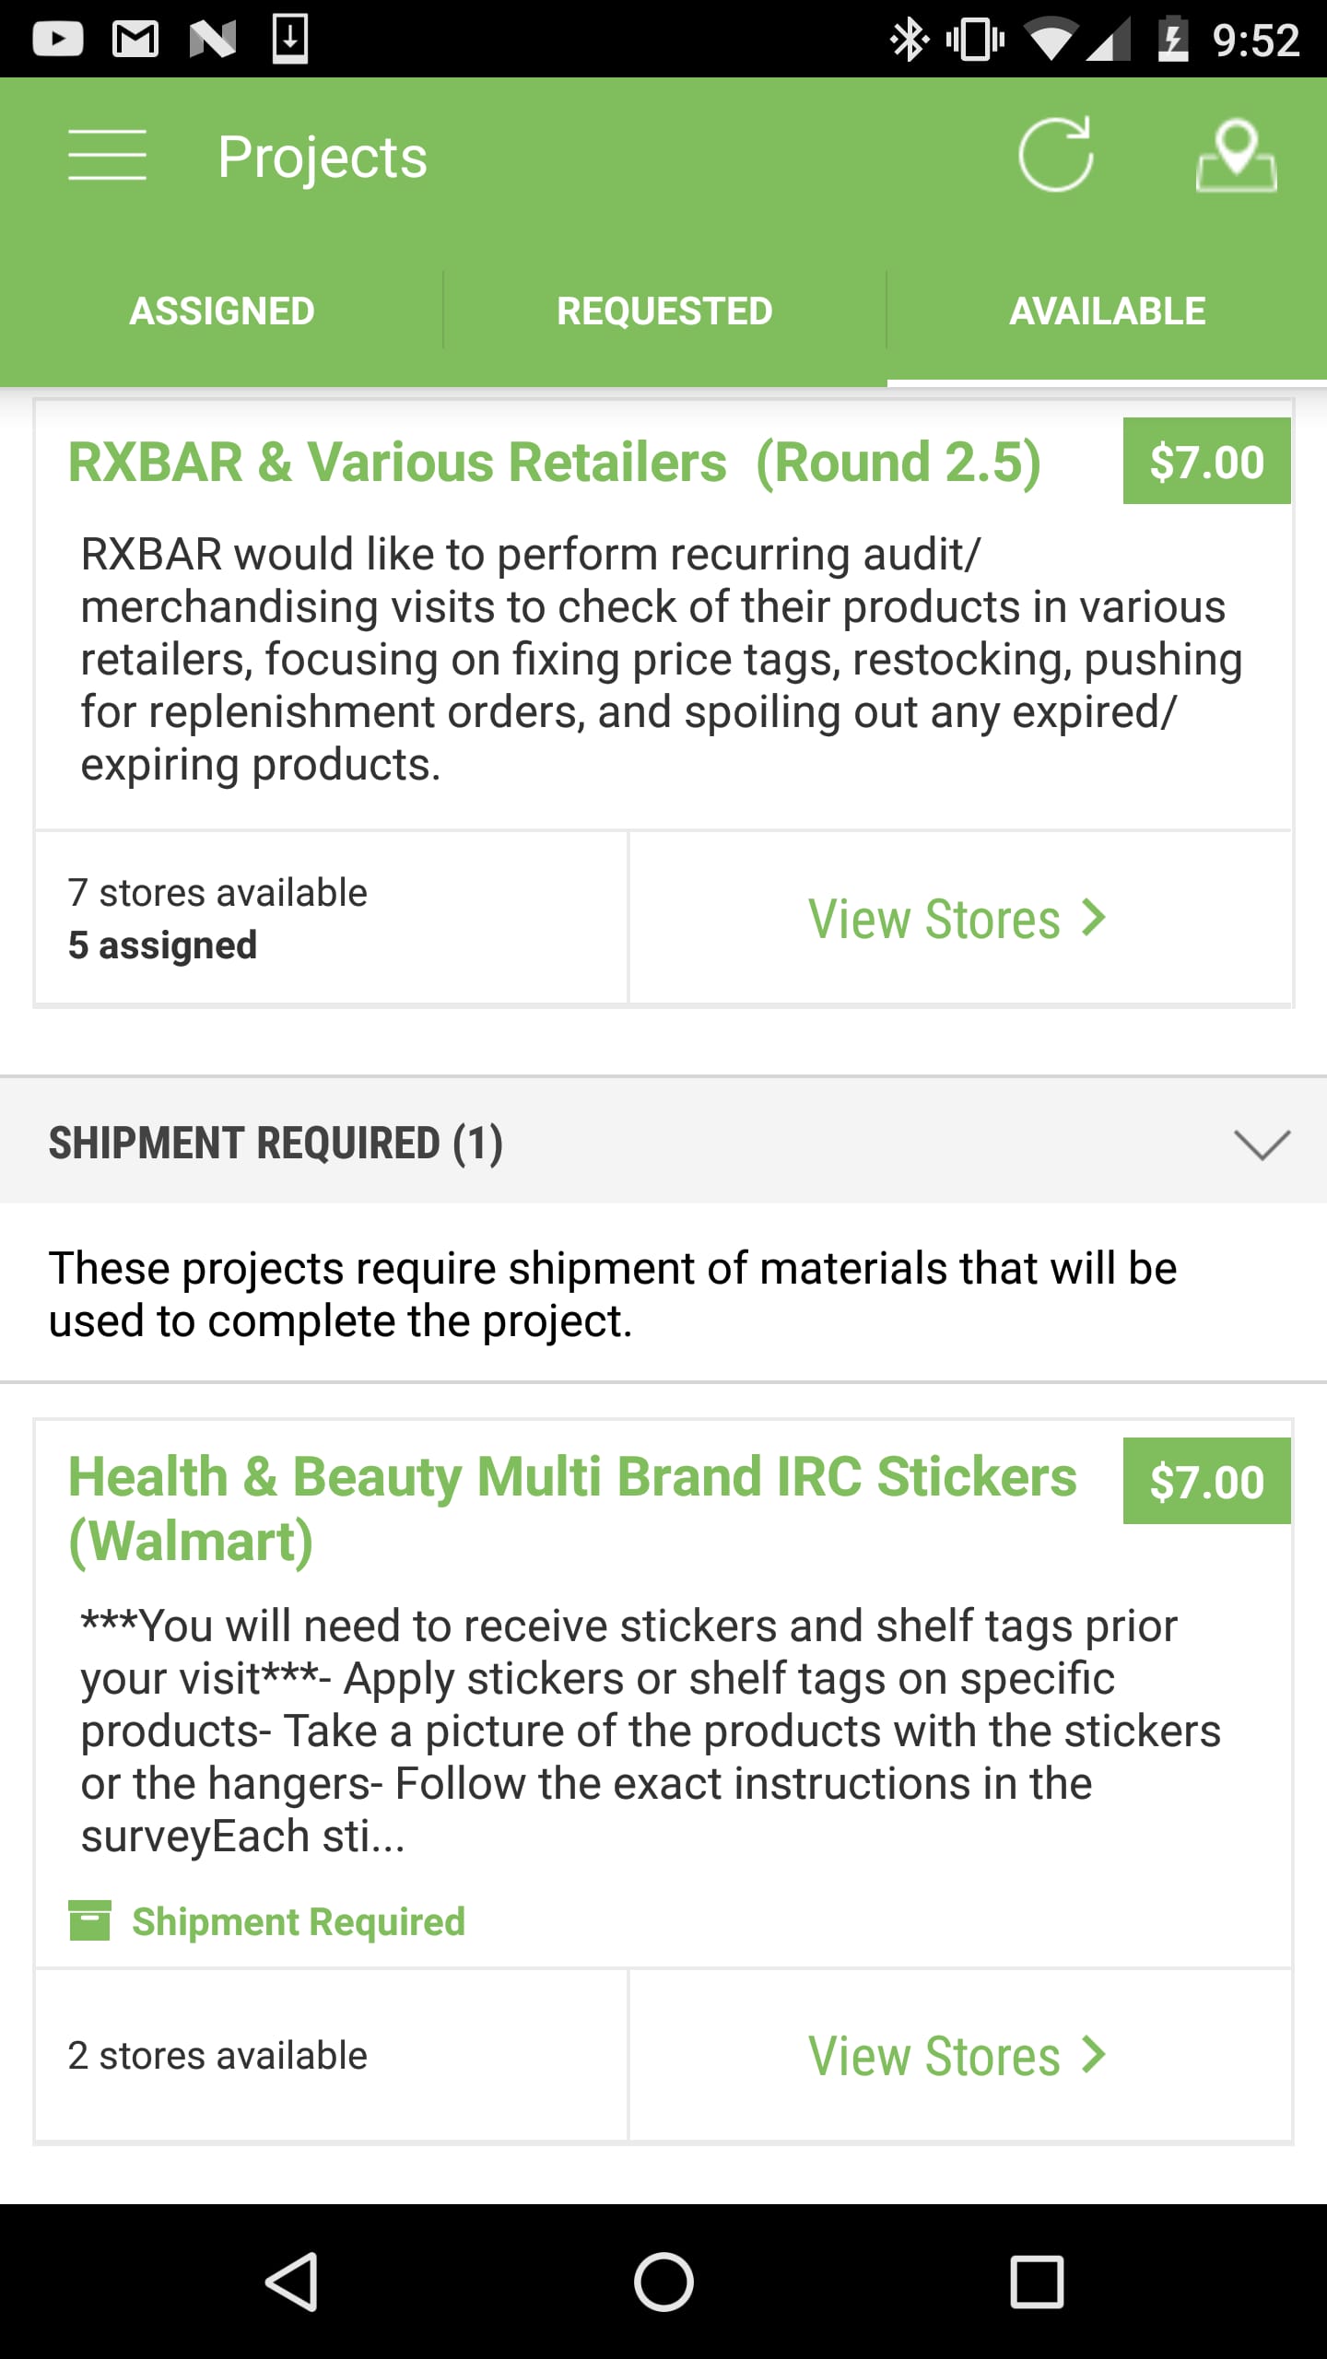Tap the 5 assigned stores count
This screenshot has height=2359, width=1327.
pos(161,944)
